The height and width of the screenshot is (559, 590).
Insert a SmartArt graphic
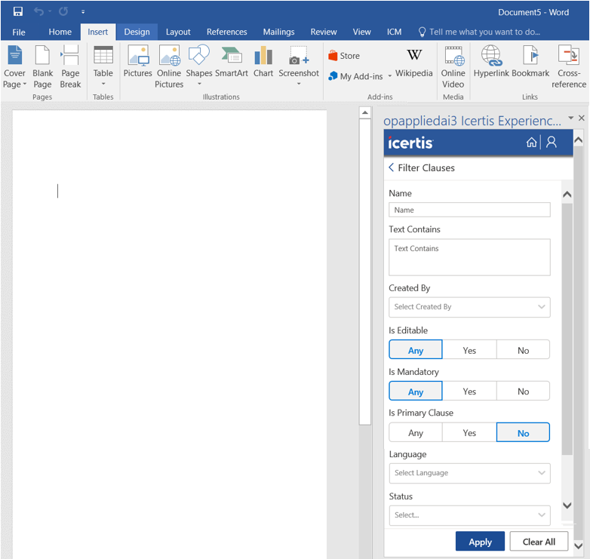231,62
